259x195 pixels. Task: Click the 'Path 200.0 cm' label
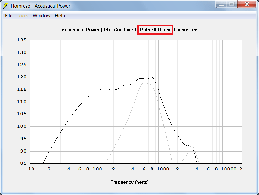click(x=155, y=30)
